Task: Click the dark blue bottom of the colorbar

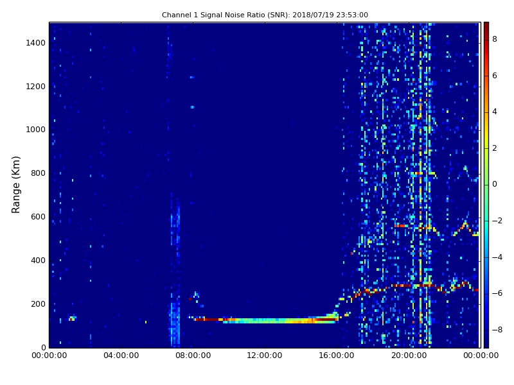Action: click(486, 343)
